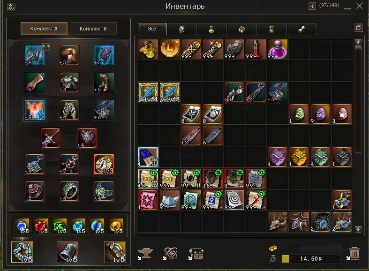Image resolution: width=369 pixels, height=271 pixels.
Task: Switch to the hourglass filter tab
Action: click(272, 29)
